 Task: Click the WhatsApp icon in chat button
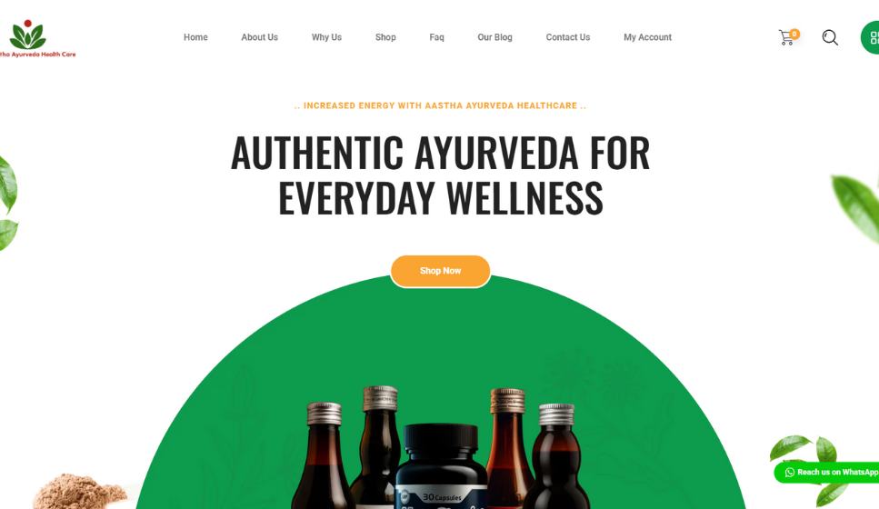[789, 473]
